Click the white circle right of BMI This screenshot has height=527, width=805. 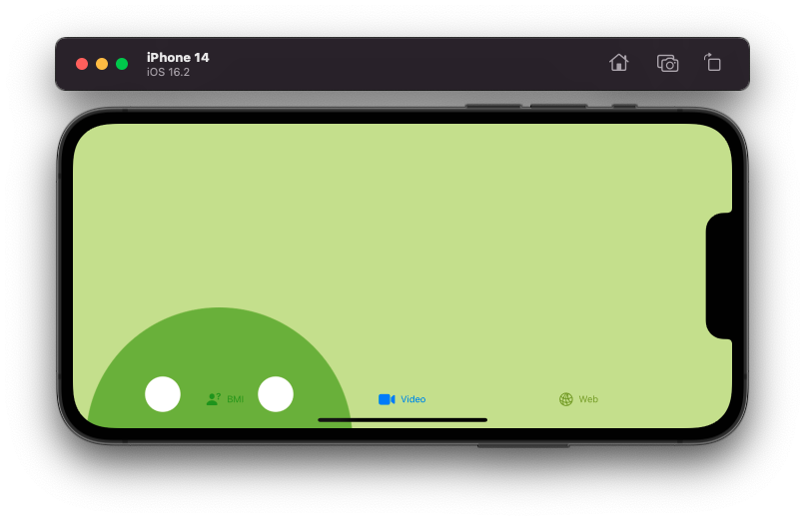click(x=276, y=394)
